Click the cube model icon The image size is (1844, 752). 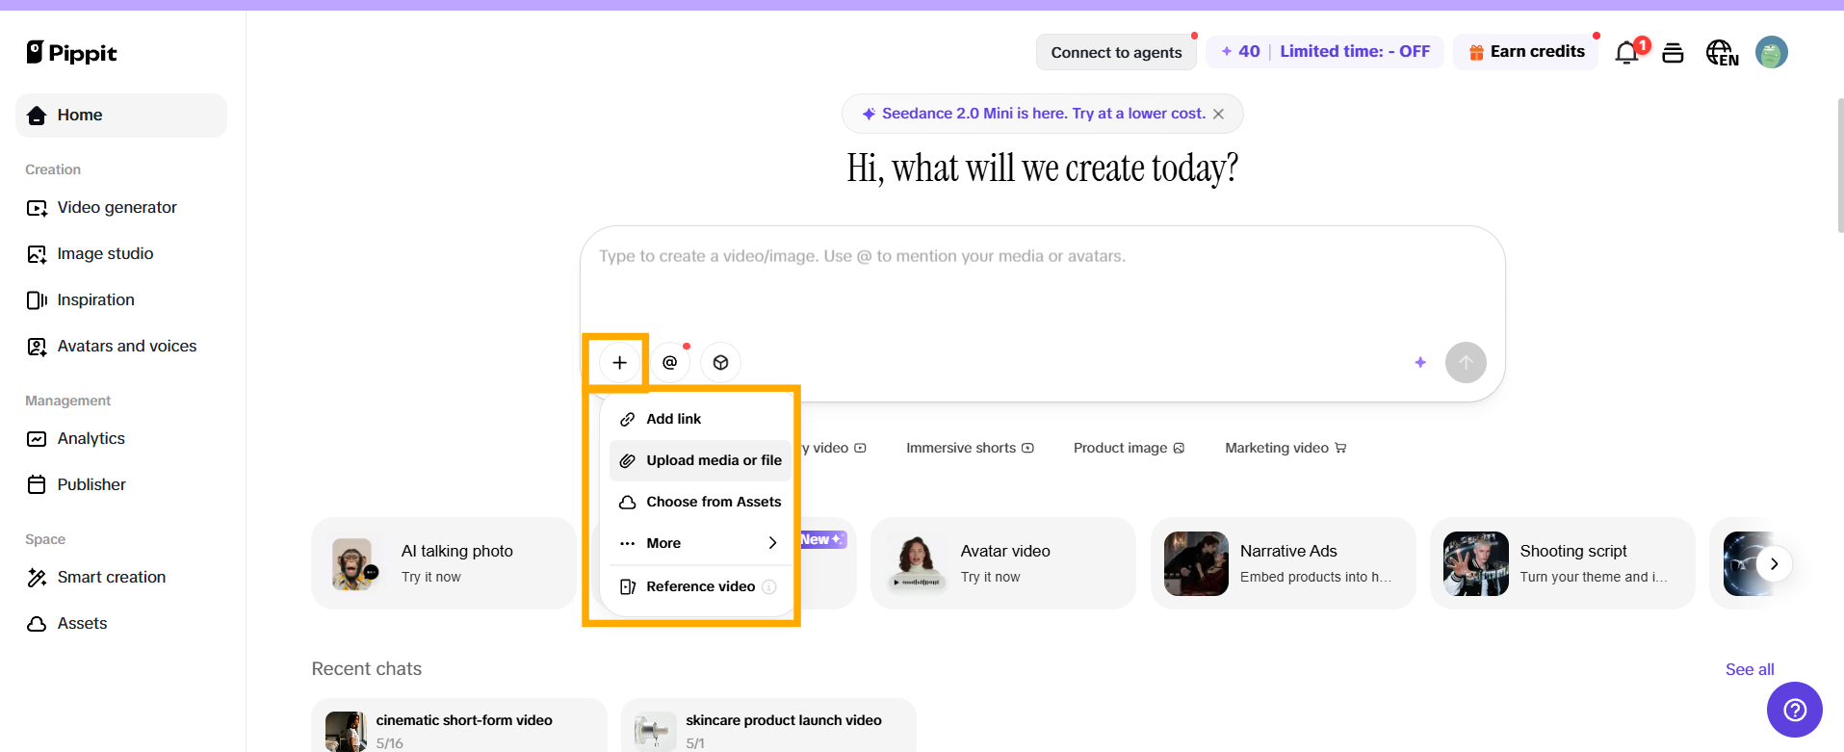[x=721, y=363]
